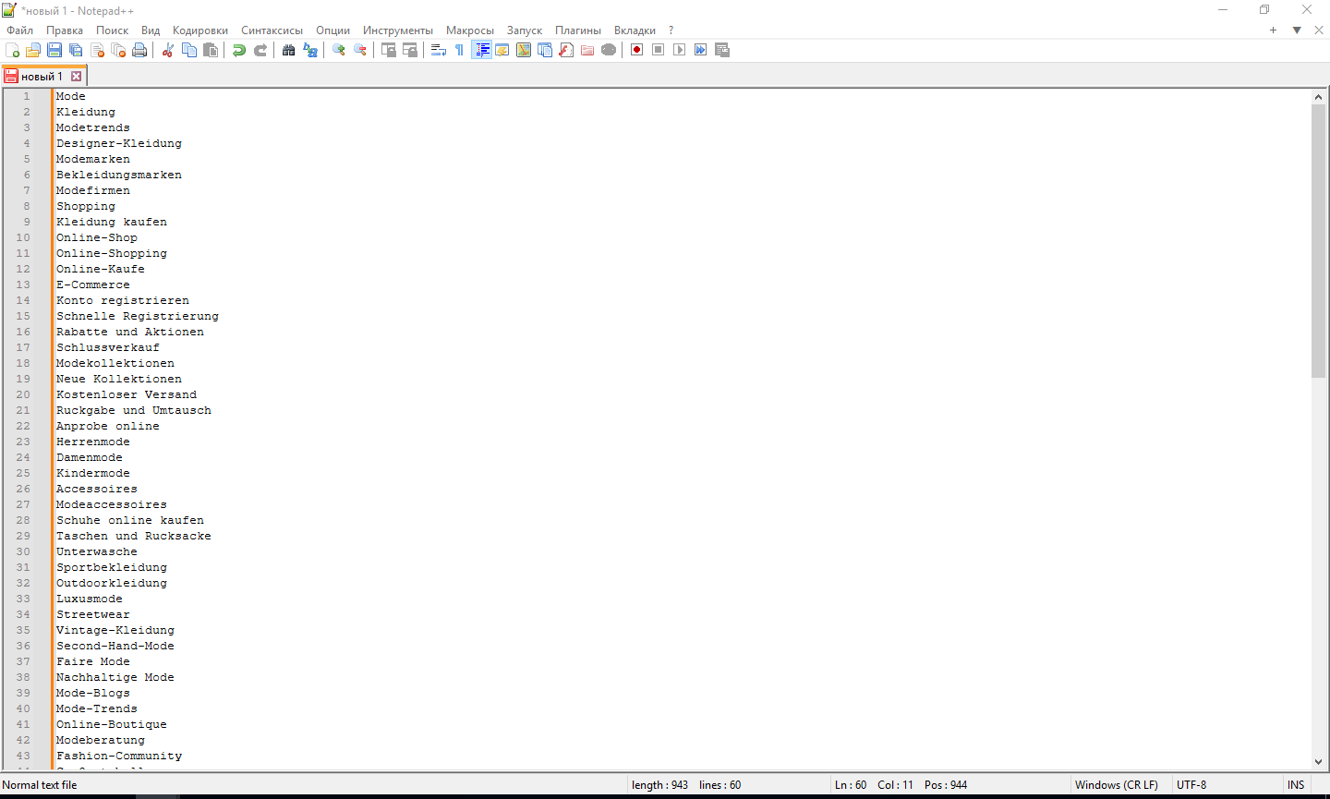
Task: Save the current file with the single-floppy Save icon
Action: (54, 50)
